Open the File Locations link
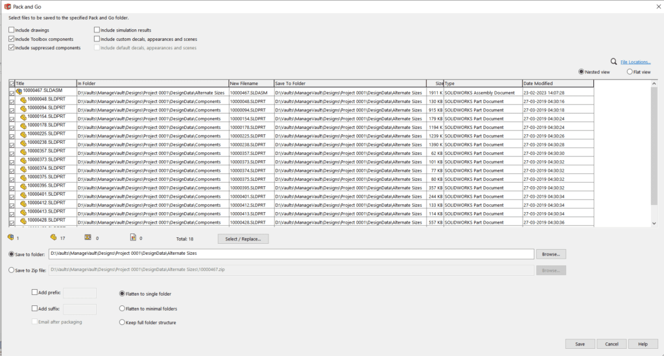This screenshot has width=664, height=356. coord(635,62)
